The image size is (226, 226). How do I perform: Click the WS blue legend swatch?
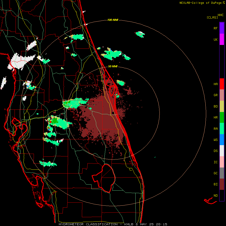point(222,140)
